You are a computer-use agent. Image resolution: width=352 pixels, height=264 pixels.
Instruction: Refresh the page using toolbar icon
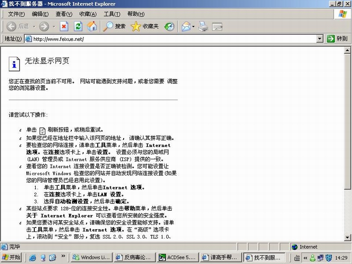coord(78,26)
